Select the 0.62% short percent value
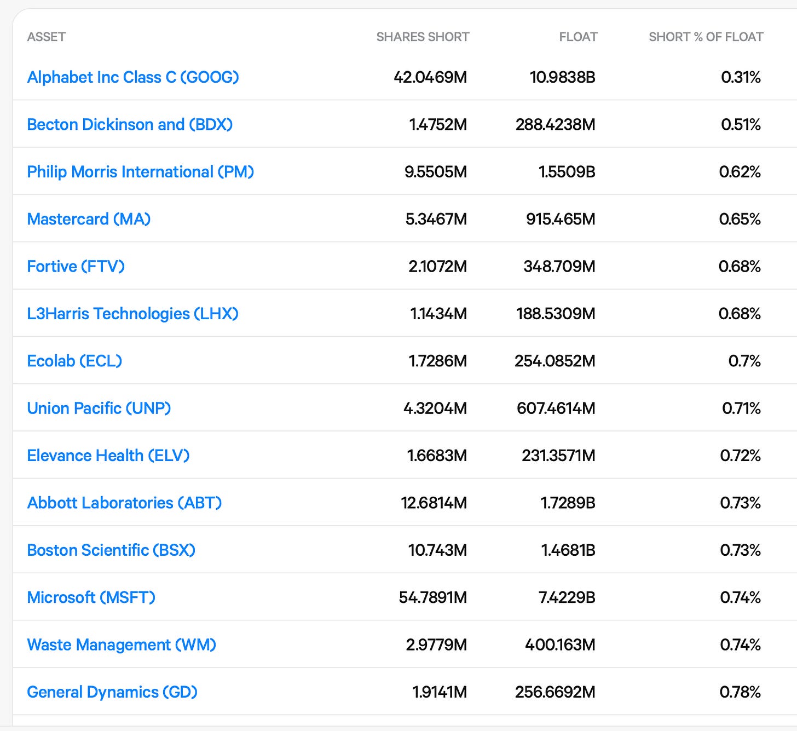The height and width of the screenshot is (731, 797). (740, 172)
